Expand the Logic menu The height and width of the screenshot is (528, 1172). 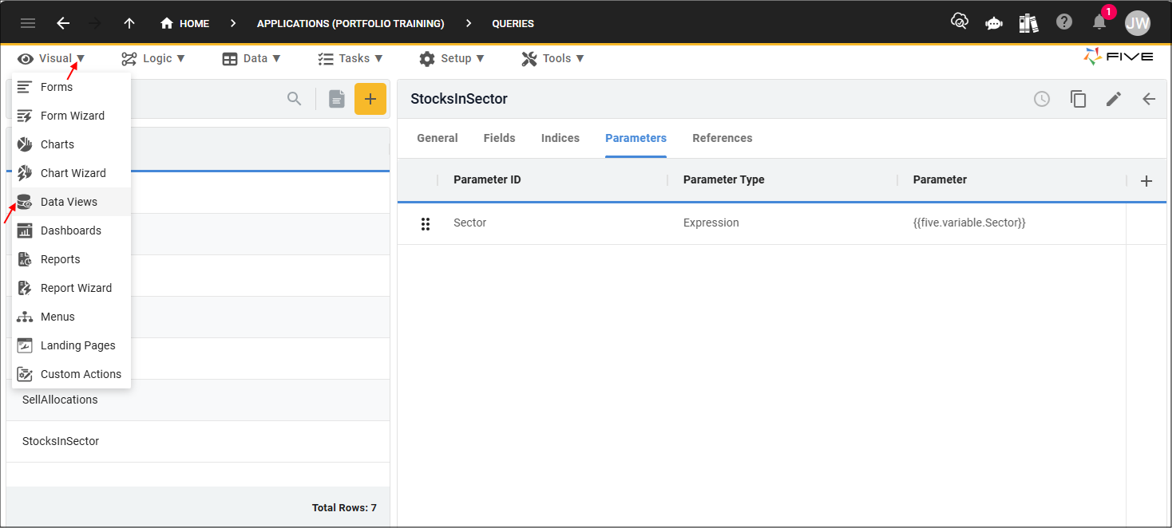pyautogui.click(x=153, y=58)
